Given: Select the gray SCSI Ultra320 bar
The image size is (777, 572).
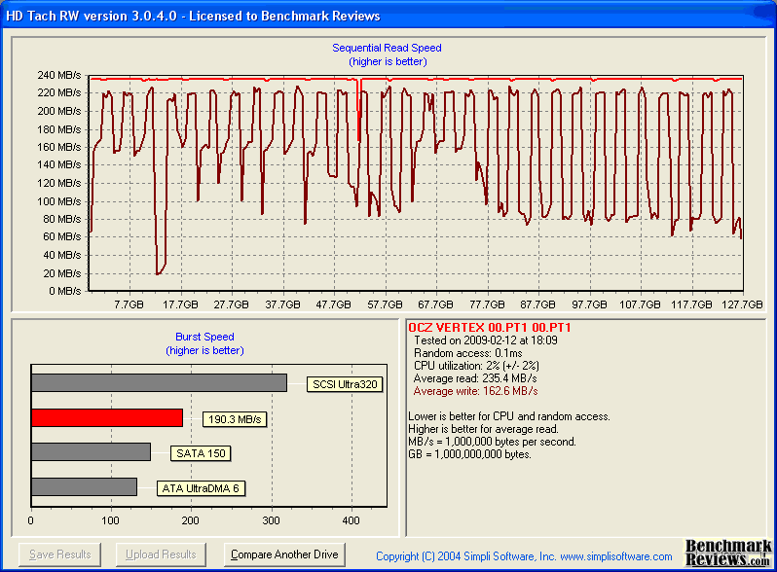Looking at the screenshot, I should 159,383.
